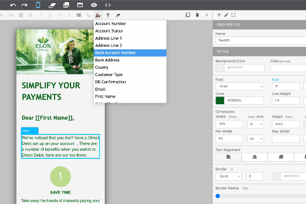
Task: Click the redo arrow icon
Action: [24, 5]
